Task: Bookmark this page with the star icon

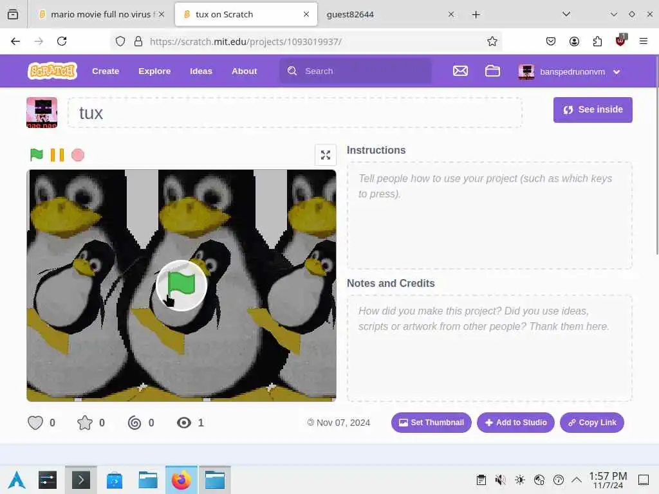Action: point(492,41)
